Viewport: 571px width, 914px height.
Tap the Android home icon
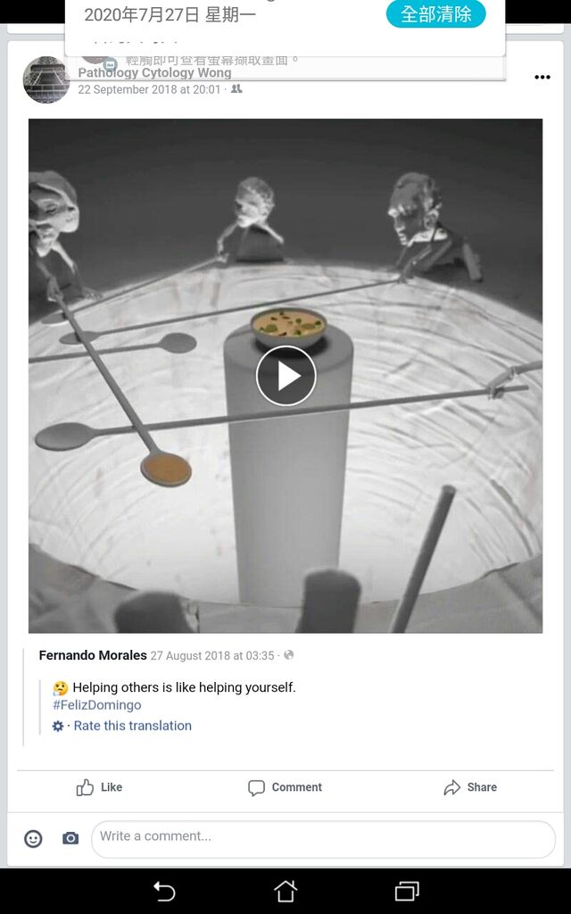(285, 892)
